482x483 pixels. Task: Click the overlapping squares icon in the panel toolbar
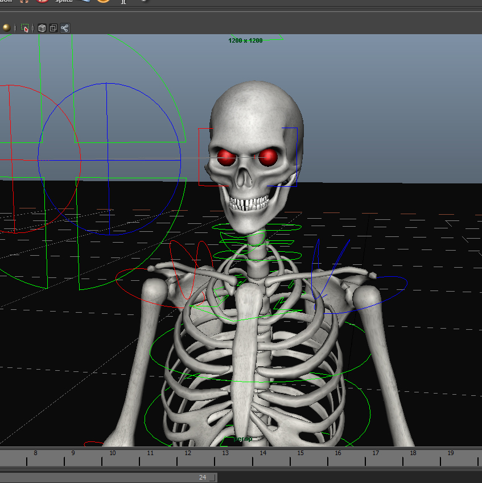pyautogui.click(x=53, y=27)
